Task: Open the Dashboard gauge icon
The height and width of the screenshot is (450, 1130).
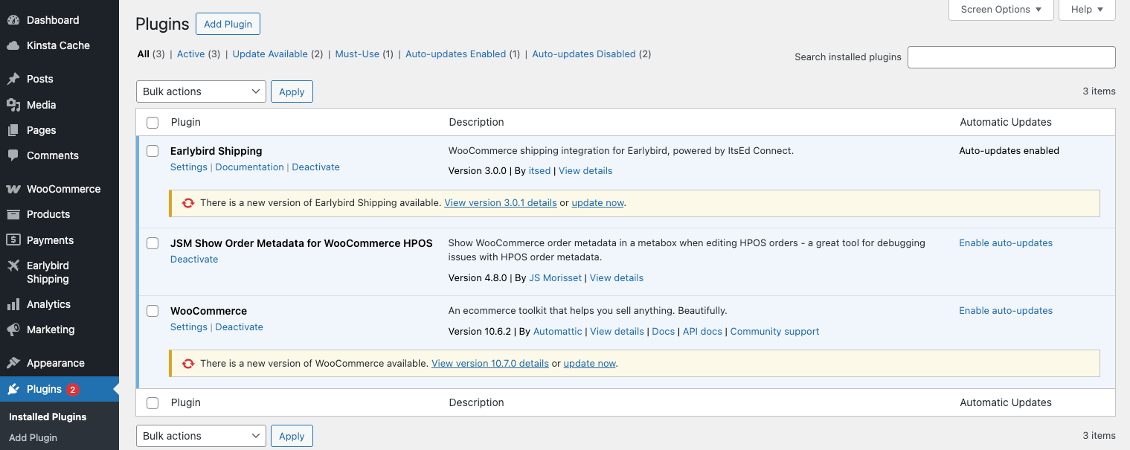Action: [x=13, y=20]
